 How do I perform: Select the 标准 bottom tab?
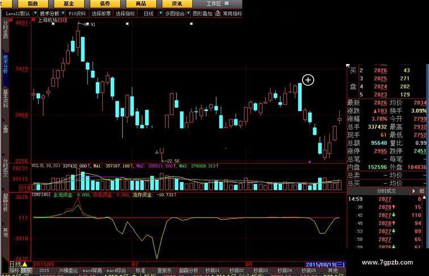click(x=140, y=270)
